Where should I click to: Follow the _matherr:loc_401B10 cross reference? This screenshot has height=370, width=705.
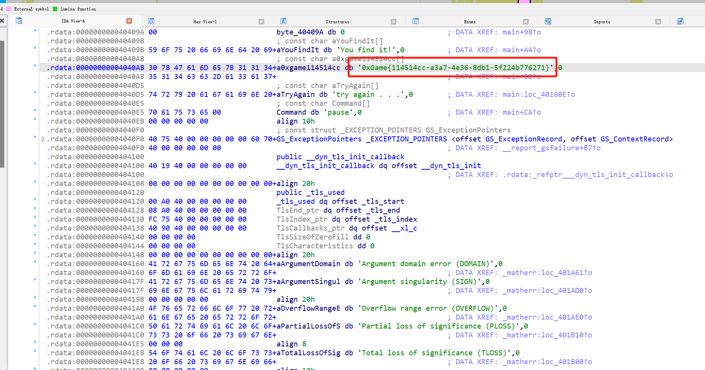click(x=547, y=335)
